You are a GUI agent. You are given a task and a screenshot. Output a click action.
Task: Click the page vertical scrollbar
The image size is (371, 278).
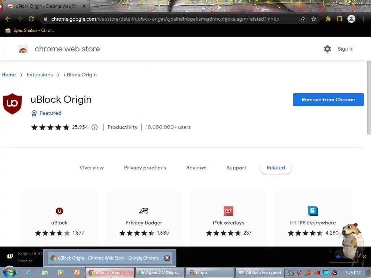click(368, 98)
